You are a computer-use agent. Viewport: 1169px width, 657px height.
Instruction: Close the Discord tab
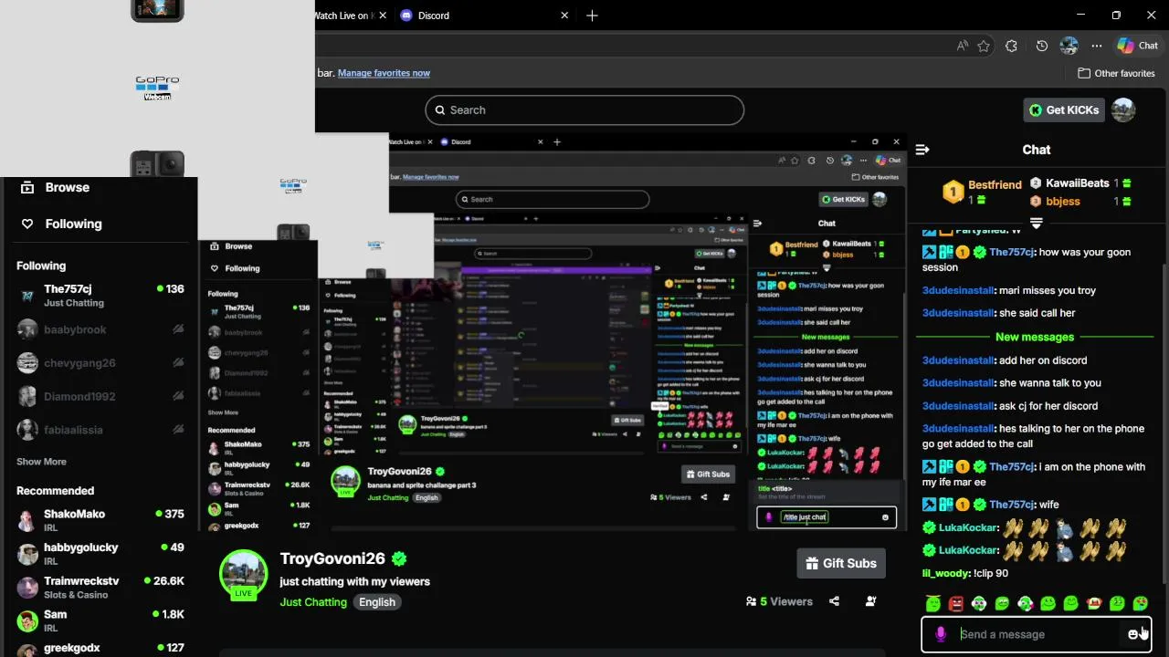tap(564, 16)
